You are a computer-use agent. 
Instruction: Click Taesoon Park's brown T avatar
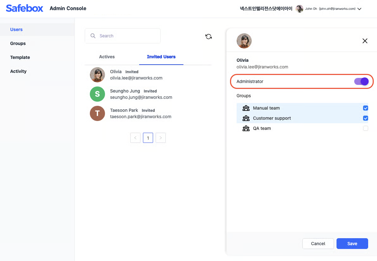97,113
